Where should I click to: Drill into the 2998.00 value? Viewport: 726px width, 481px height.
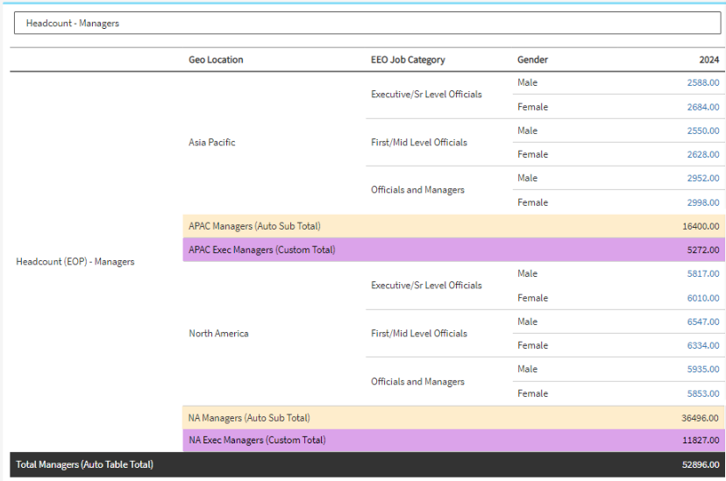click(703, 202)
